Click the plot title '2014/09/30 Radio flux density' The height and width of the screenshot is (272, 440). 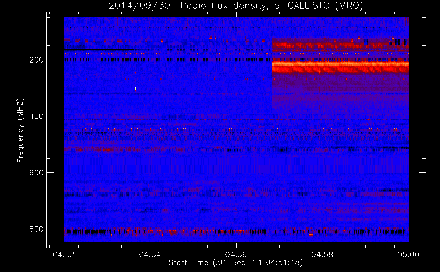pyautogui.click(x=236, y=5)
